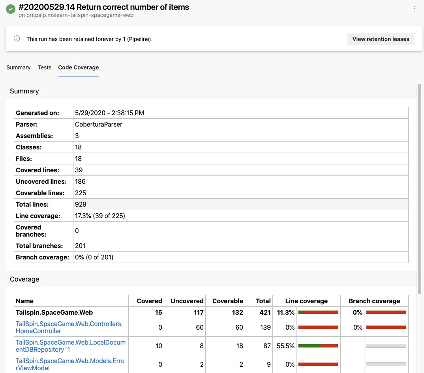
Task: Open the LocalDocumentDBRepository`1 class link
Action: pos(71,346)
